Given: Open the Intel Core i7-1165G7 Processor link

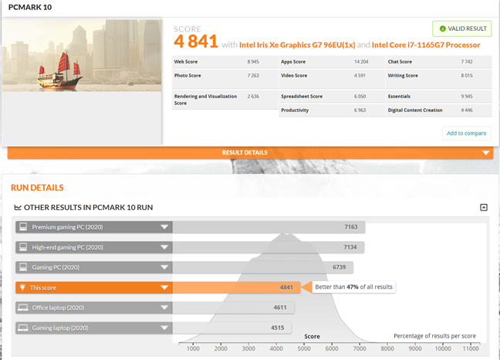Looking at the screenshot, I should tap(426, 45).
